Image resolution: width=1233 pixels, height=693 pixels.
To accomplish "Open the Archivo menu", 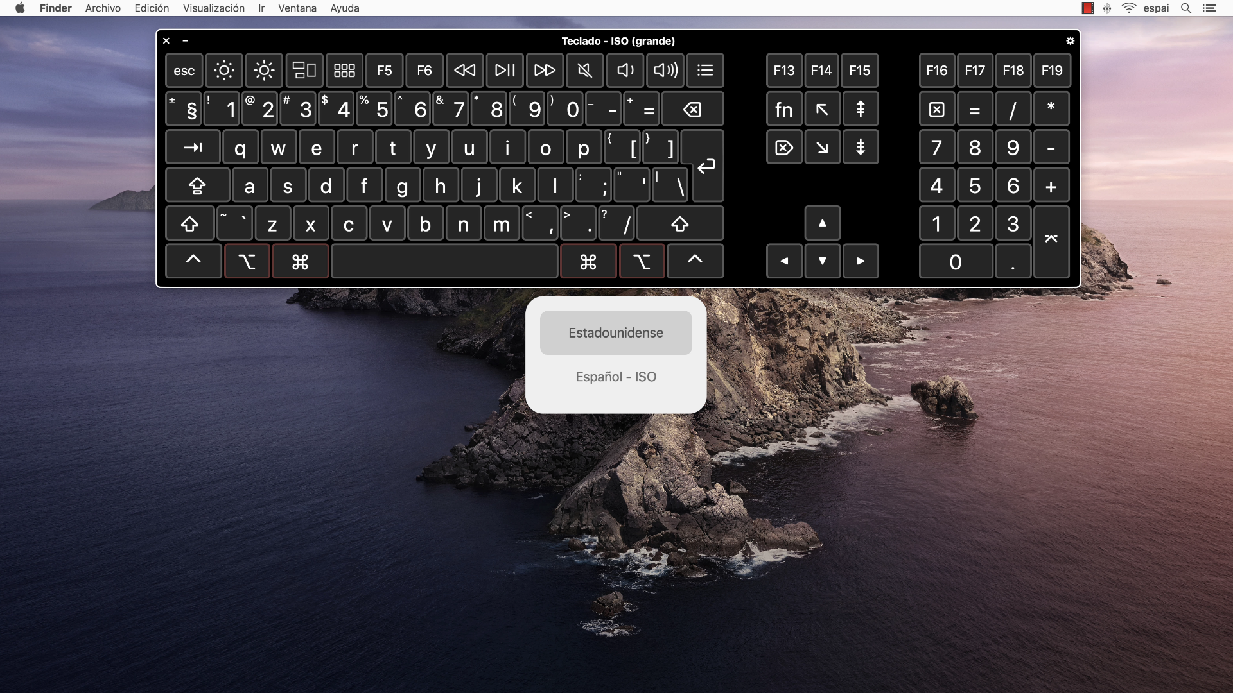I will click(103, 8).
